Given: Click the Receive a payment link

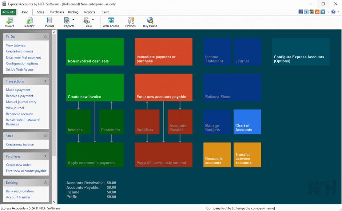Looking at the screenshot, I should (20, 96).
